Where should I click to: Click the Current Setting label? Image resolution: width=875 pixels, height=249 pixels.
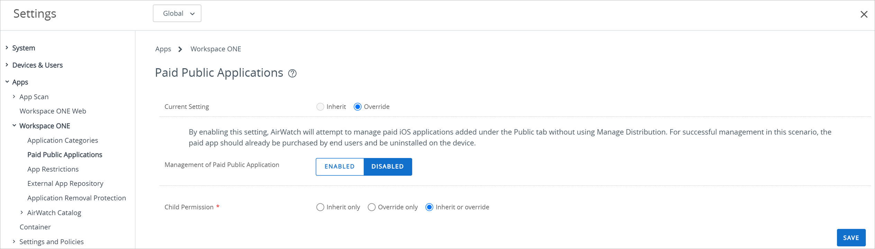coord(187,107)
